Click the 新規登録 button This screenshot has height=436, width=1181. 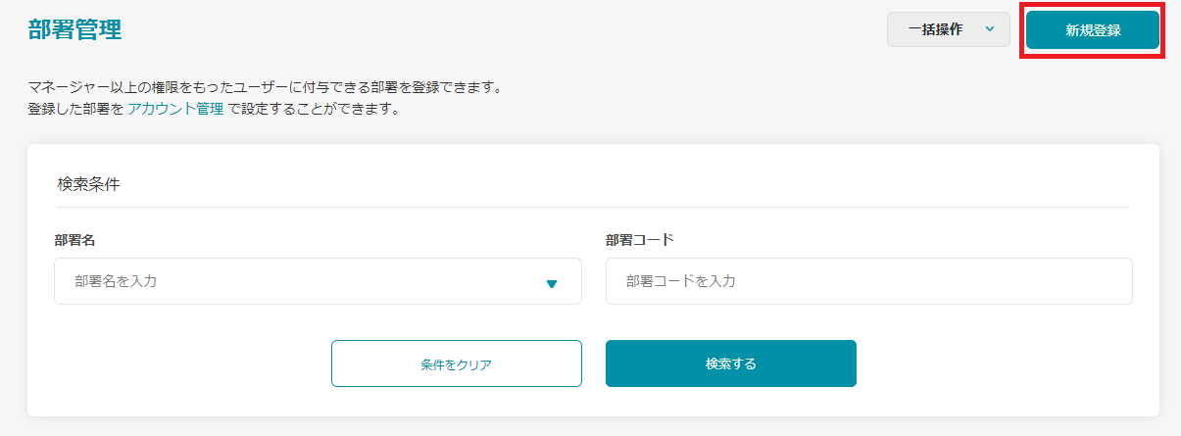point(1093,30)
